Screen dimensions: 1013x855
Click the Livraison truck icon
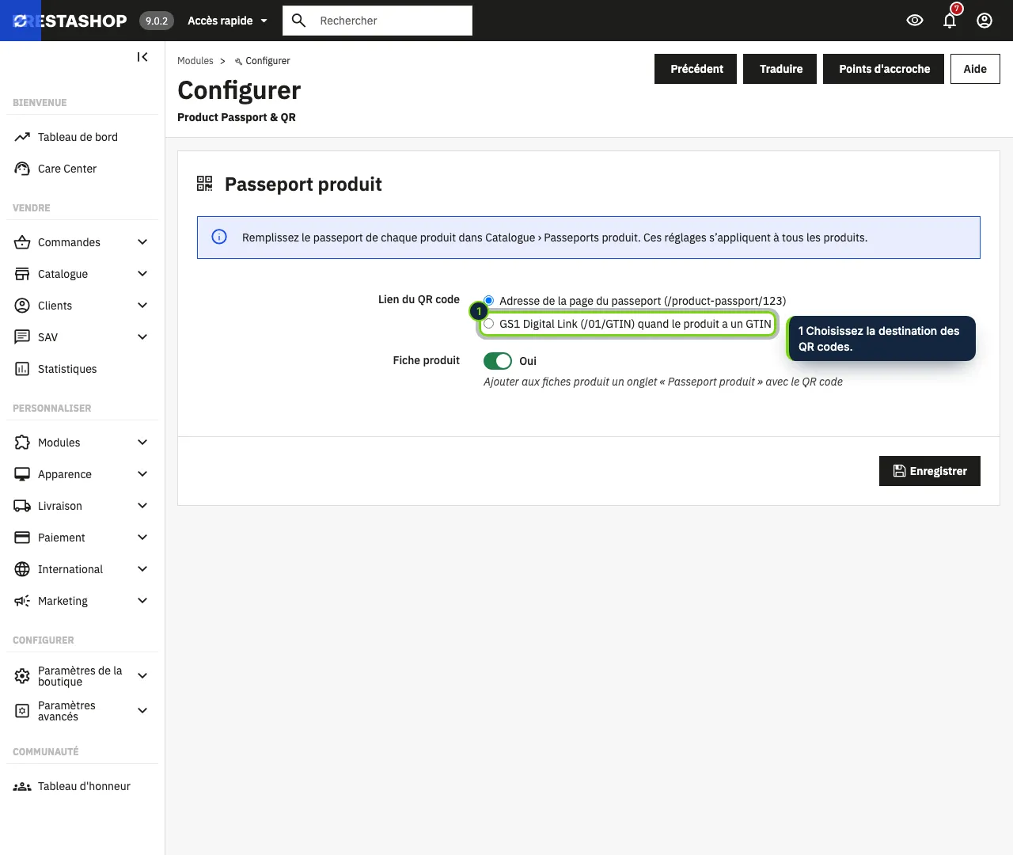(22, 506)
